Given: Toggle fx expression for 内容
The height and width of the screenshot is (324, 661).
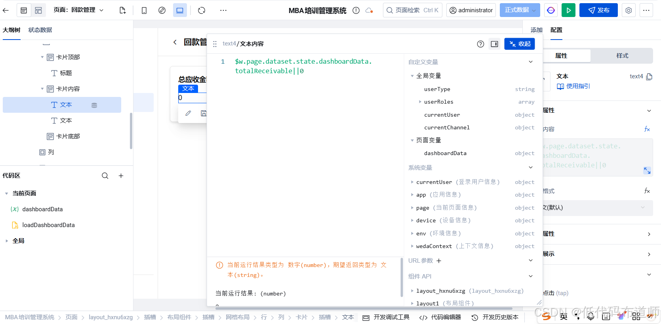Looking at the screenshot, I should (x=647, y=129).
